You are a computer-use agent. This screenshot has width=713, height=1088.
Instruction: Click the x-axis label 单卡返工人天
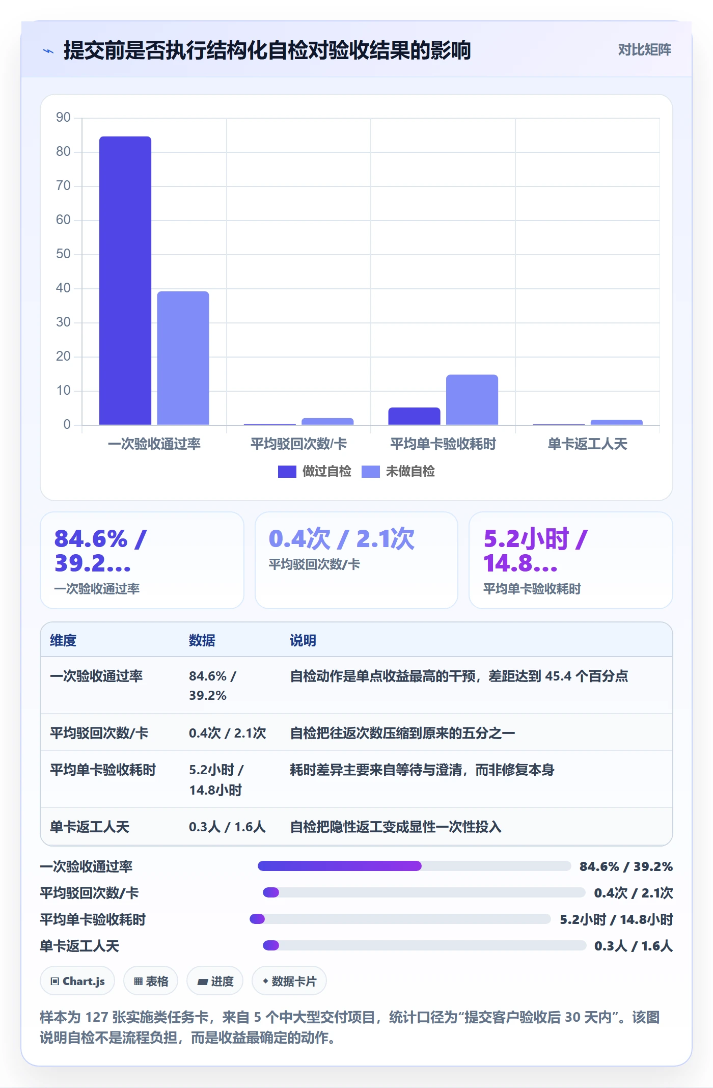click(587, 444)
